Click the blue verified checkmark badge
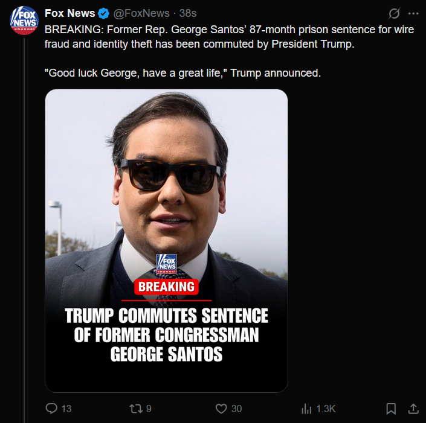The height and width of the screenshot is (423, 426). (x=103, y=13)
